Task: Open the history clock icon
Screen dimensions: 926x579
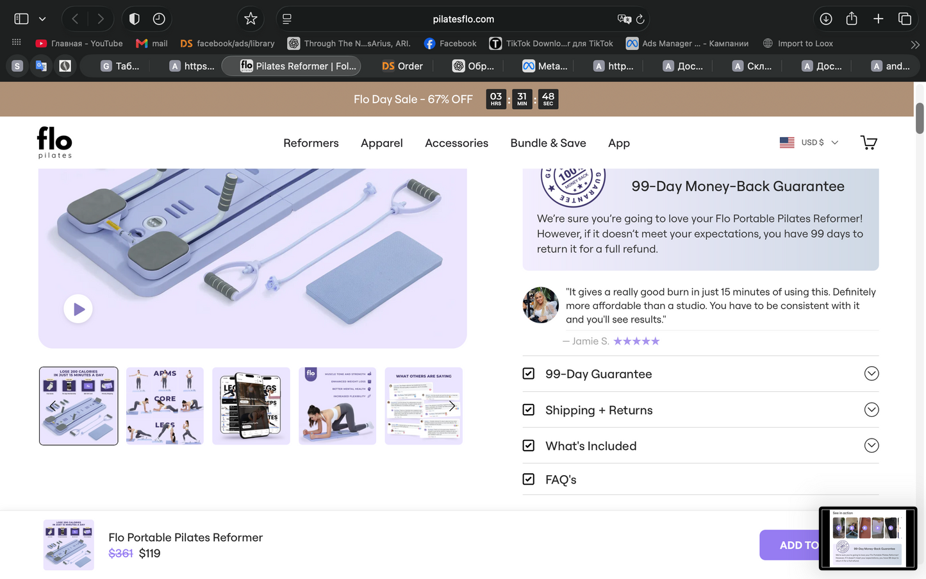Action: pos(159,19)
